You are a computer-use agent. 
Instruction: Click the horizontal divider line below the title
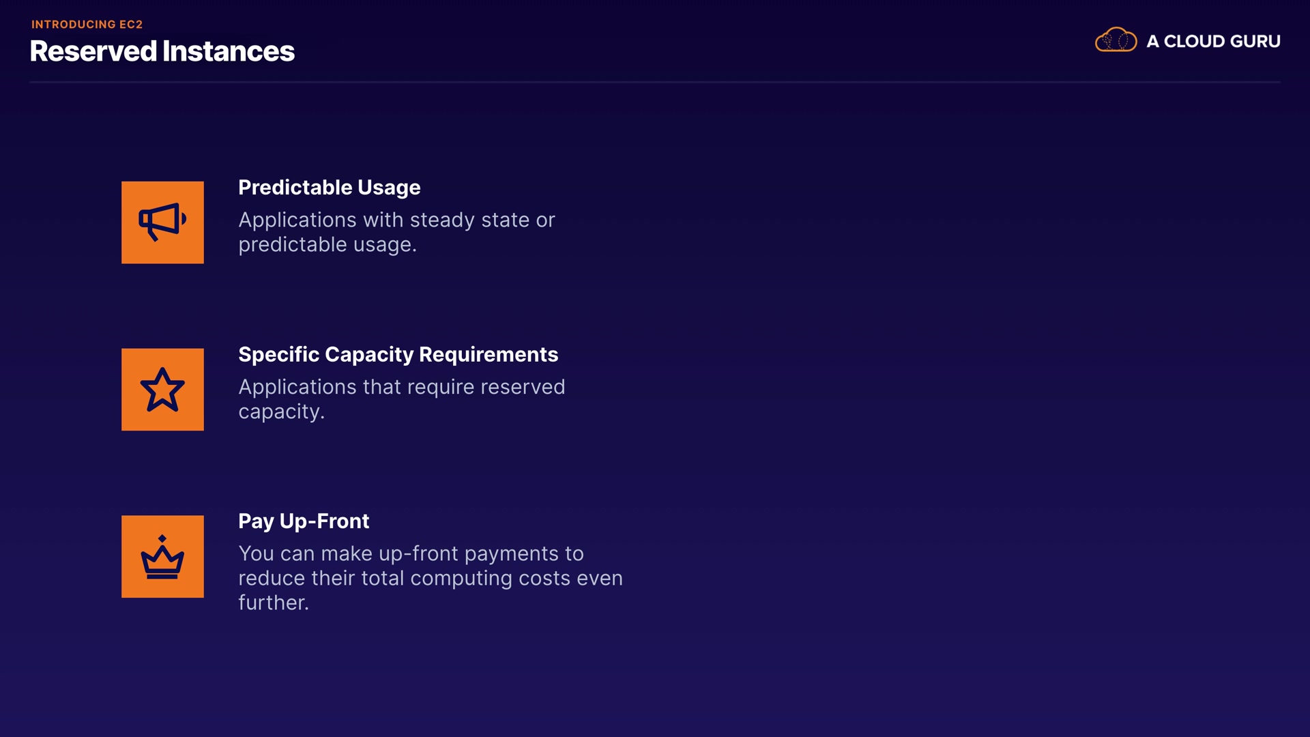(655, 82)
